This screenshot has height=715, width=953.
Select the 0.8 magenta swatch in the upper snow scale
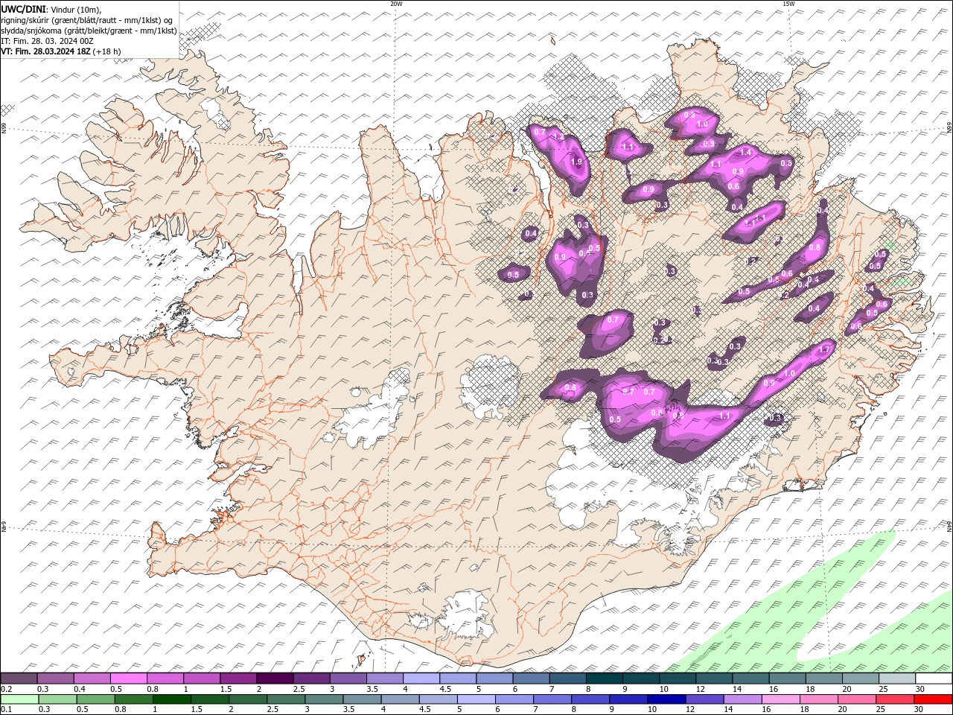(165, 679)
